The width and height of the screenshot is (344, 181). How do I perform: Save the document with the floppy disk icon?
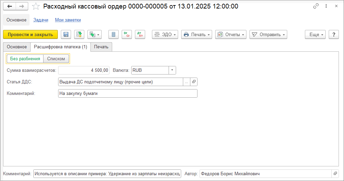[66, 34]
